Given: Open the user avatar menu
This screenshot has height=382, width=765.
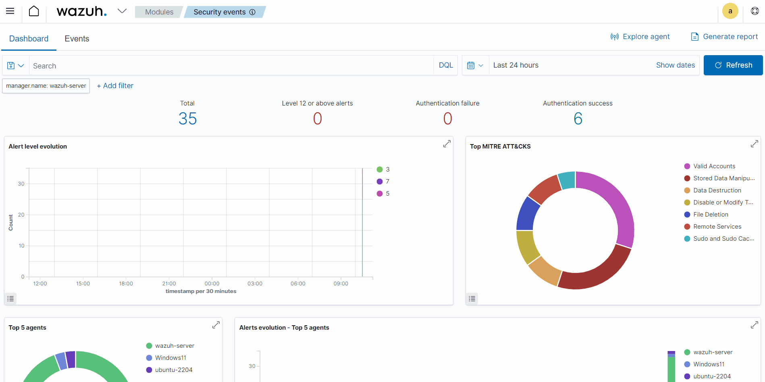Looking at the screenshot, I should [730, 11].
